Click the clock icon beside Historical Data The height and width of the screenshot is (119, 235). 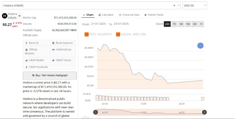pyautogui.click(x=120, y=15)
